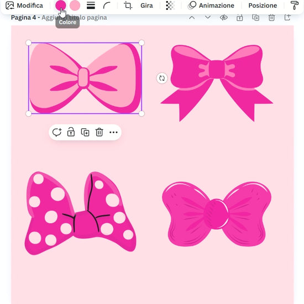Open the Posizione panel

point(263,6)
